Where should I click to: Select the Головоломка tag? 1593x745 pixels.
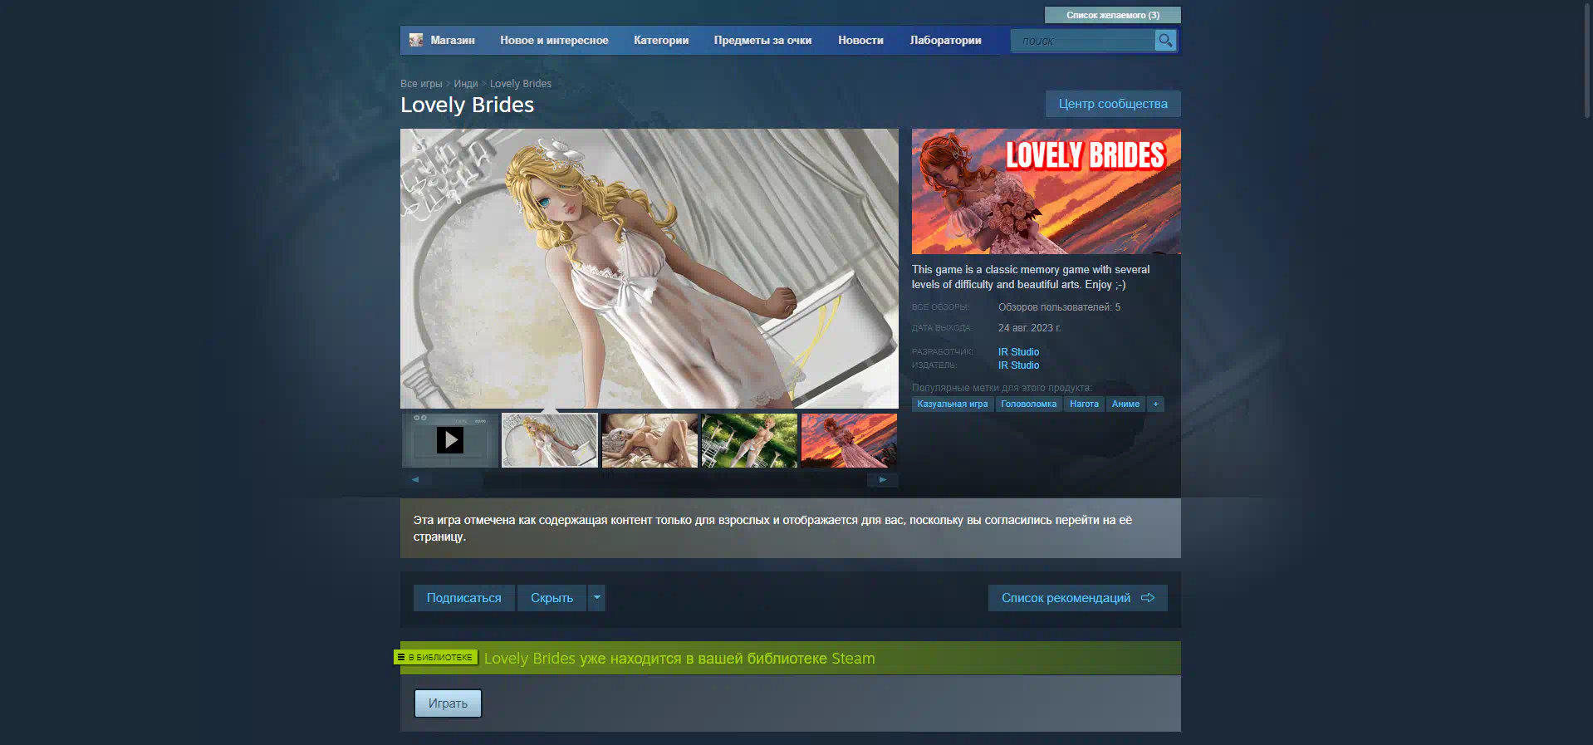(1028, 404)
